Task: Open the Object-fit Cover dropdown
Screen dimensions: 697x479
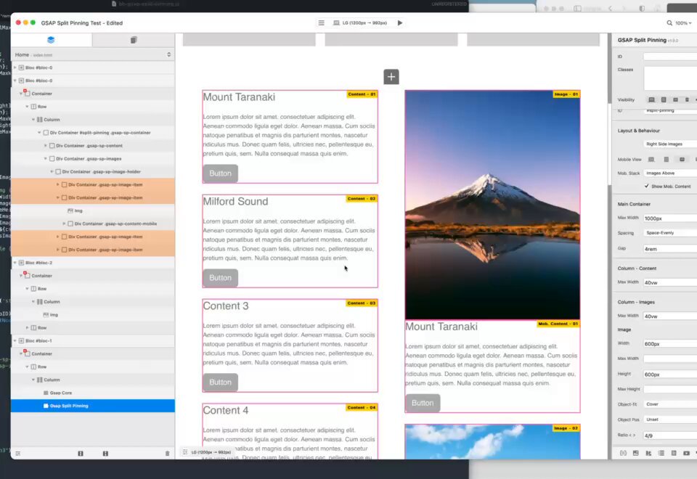Action: [x=670, y=404]
